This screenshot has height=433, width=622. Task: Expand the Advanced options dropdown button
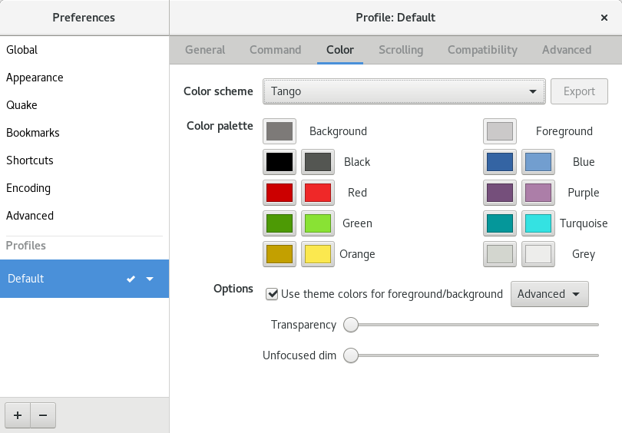coord(549,294)
